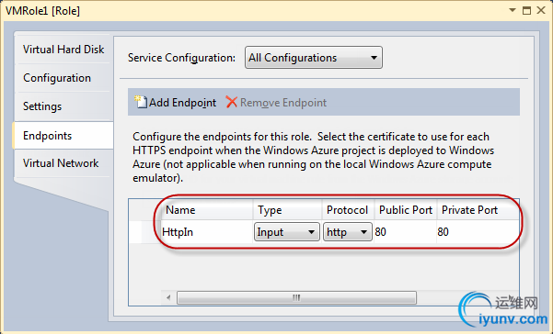The height and width of the screenshot is (334, 553).
Task: Click the HttpIn endpoint name cell
Action: (x=207, y=232)
